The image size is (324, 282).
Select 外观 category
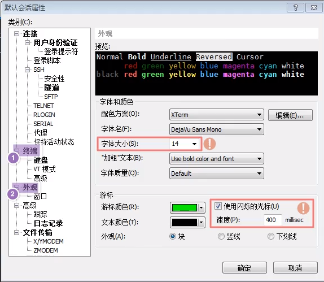coord(30,187)
